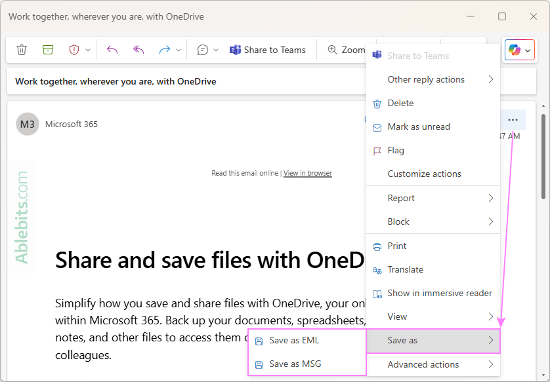The width and height of the screenshot is (550, 382).
Task: Choose Translate from the context menu
Action: [407, 269]
